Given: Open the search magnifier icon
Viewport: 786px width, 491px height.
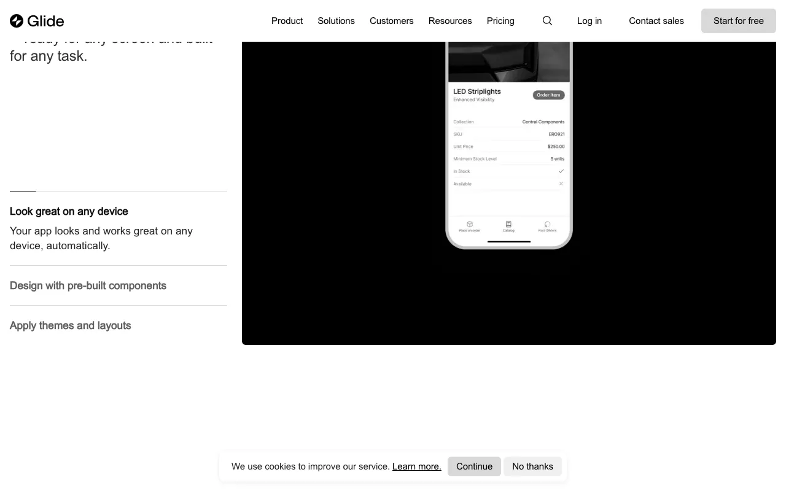Looking at the screenshot, I should (x=547, y=21).
